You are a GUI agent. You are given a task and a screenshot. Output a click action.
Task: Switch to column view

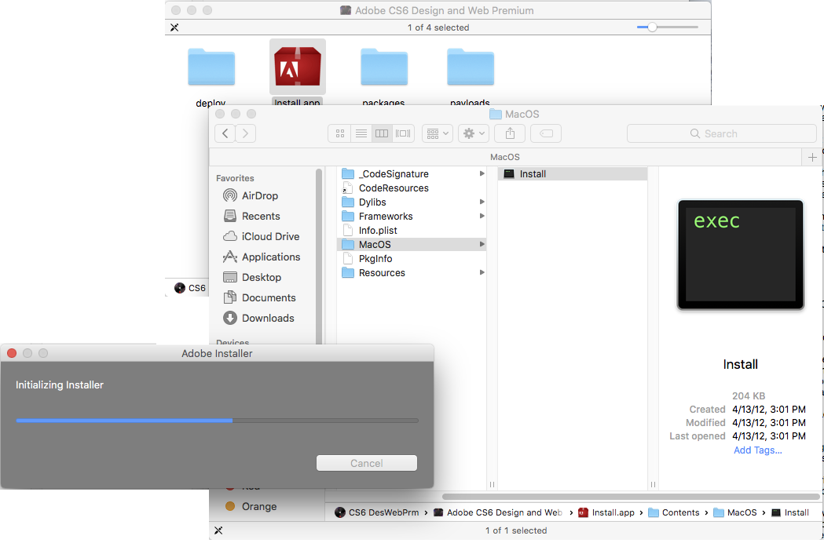click(382, 133)
